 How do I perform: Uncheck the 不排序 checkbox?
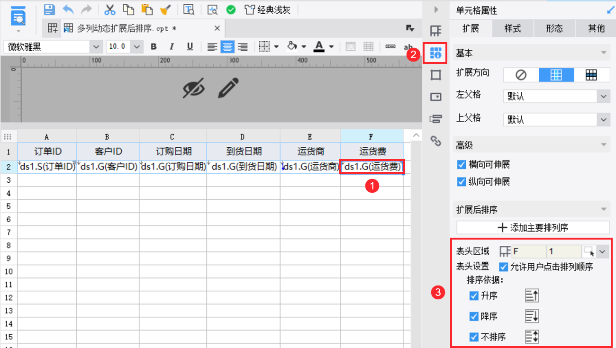click(473, 337)
